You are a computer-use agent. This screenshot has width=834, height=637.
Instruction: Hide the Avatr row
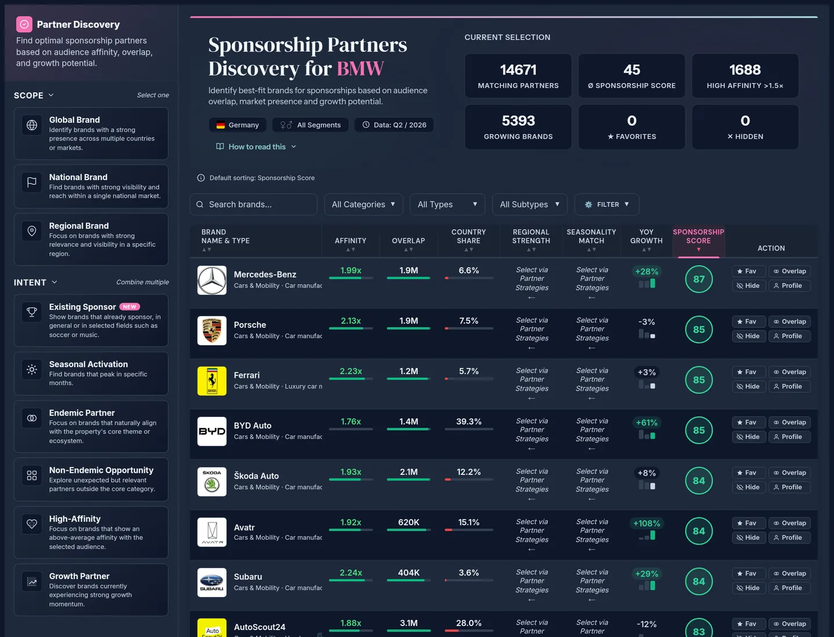[749, 537]
